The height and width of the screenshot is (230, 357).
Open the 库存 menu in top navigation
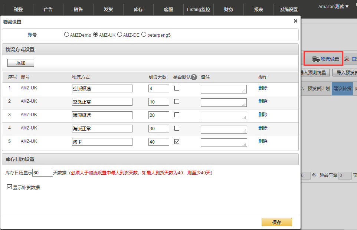click(x=138, y=9)
